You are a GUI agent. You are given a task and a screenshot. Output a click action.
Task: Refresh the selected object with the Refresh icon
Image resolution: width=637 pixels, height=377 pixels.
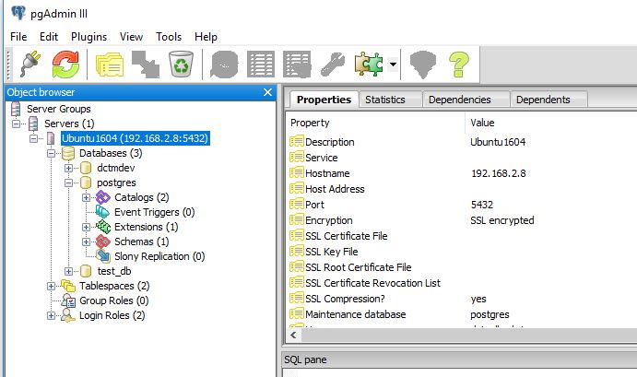pyautogui.click(x=65, y=65)
